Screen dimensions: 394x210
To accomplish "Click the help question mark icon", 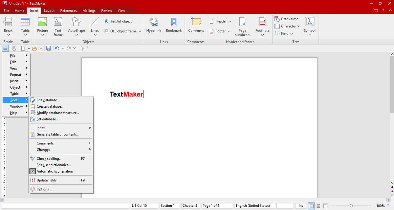I will (383, 10).
